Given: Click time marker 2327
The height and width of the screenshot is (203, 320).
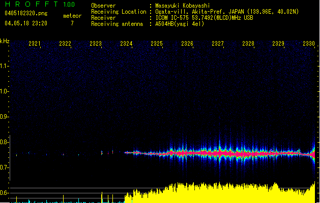Looking at the screenshot, I should point(218,44).
